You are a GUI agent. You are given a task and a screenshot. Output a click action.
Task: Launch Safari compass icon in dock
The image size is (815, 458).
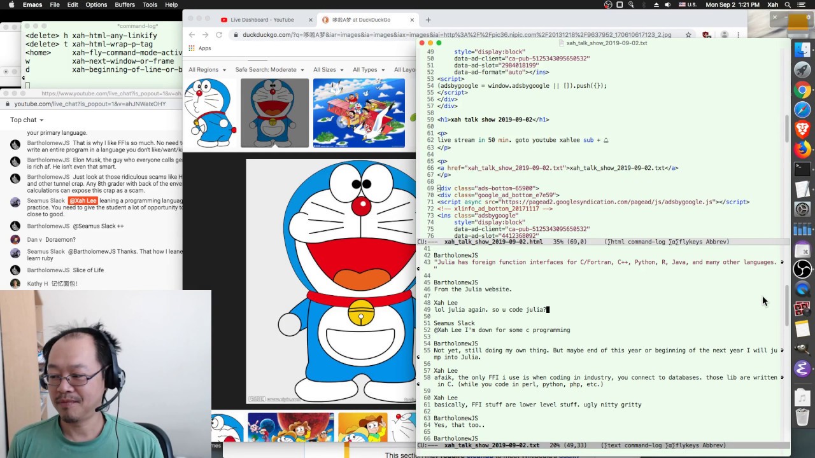[802, 109]
